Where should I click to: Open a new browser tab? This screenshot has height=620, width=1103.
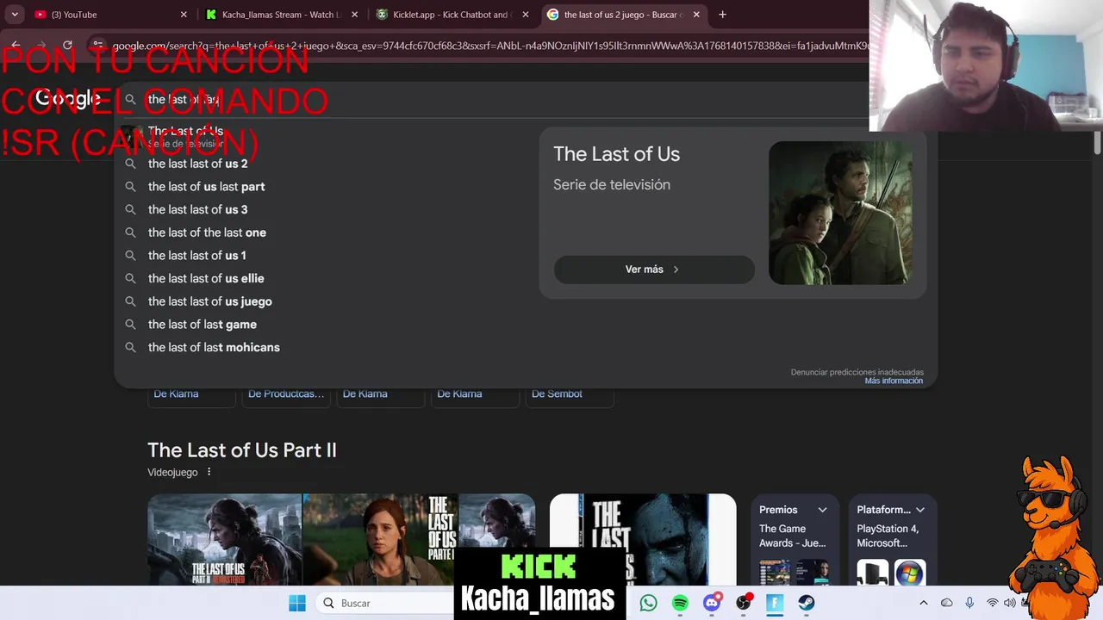[x=722, y=15]
